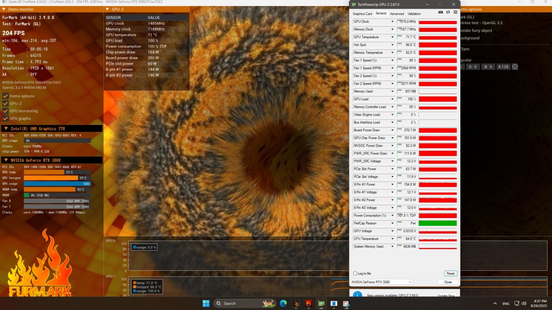Open the GPU Load sensor dropdown

[392, 99]
